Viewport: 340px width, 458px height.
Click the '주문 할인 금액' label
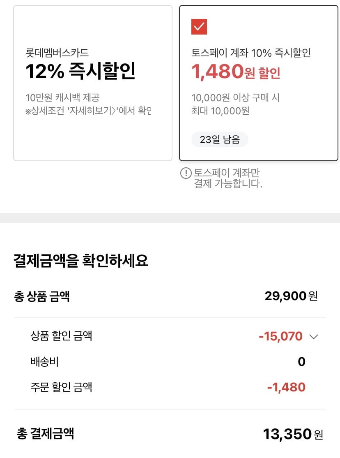[x=61, y=387]
